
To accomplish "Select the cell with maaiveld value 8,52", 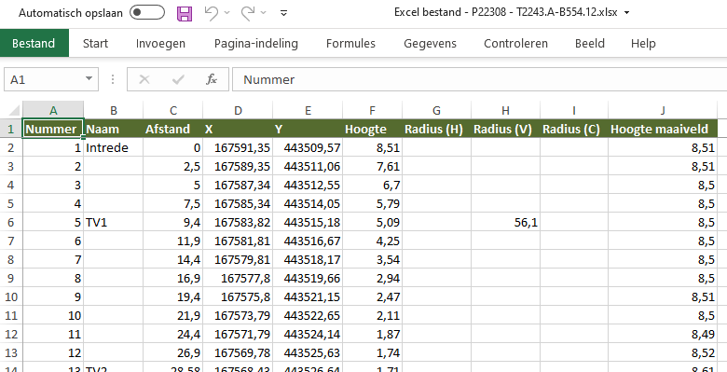I will coord(663,352).
